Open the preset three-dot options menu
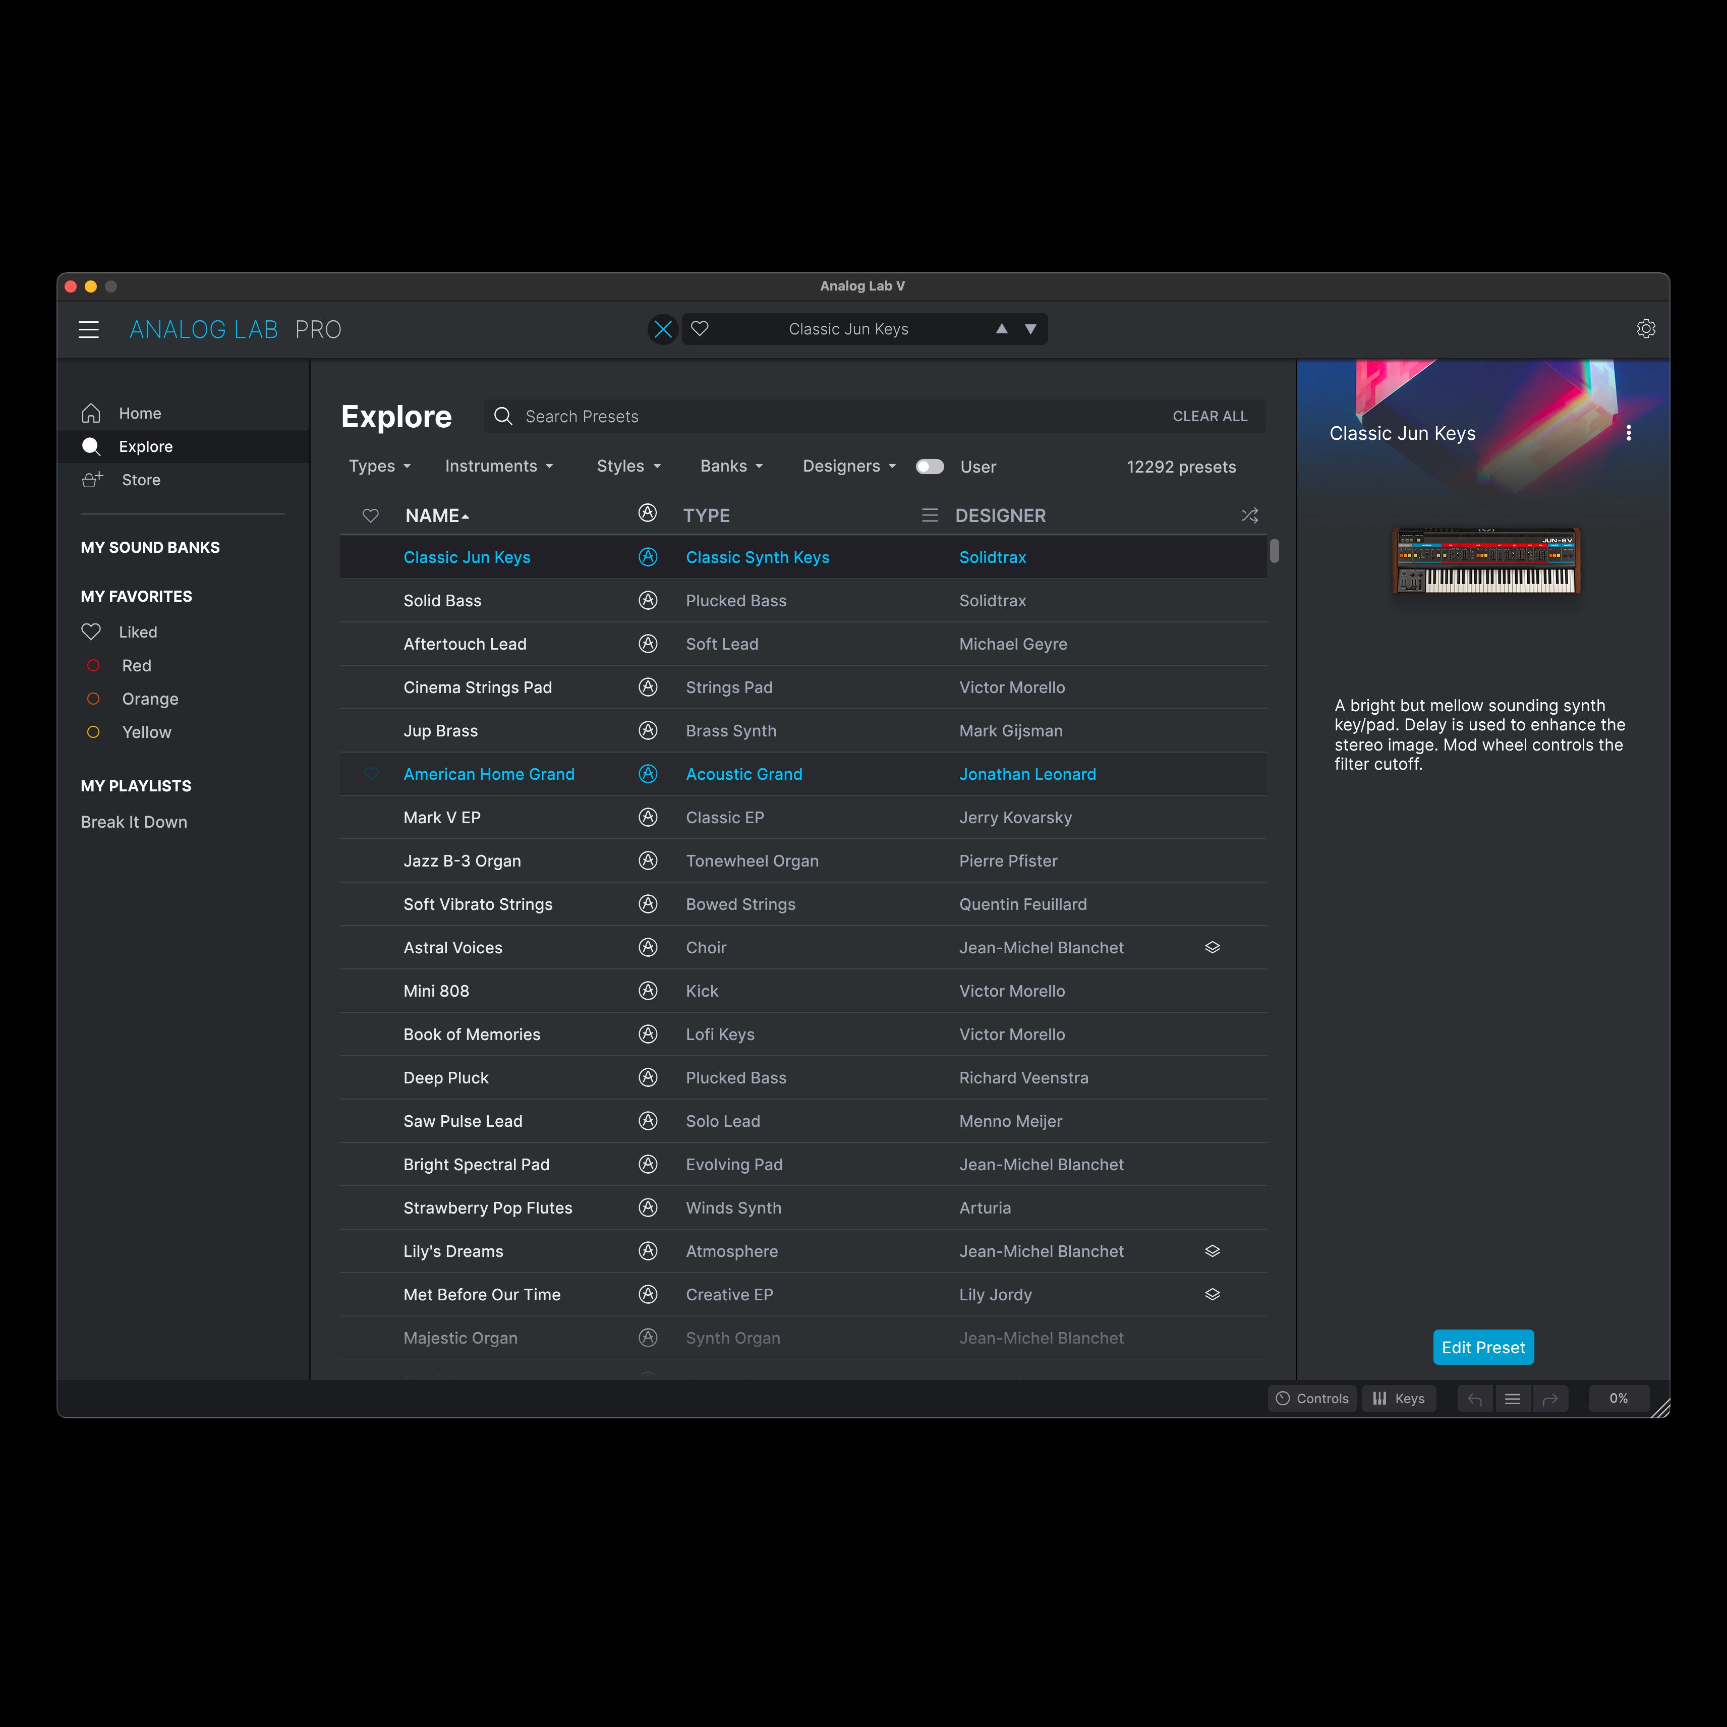 tap(1629, 433)
